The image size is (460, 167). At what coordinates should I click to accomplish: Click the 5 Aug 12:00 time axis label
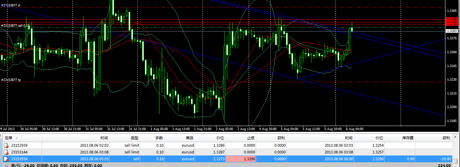click(311, 129)
